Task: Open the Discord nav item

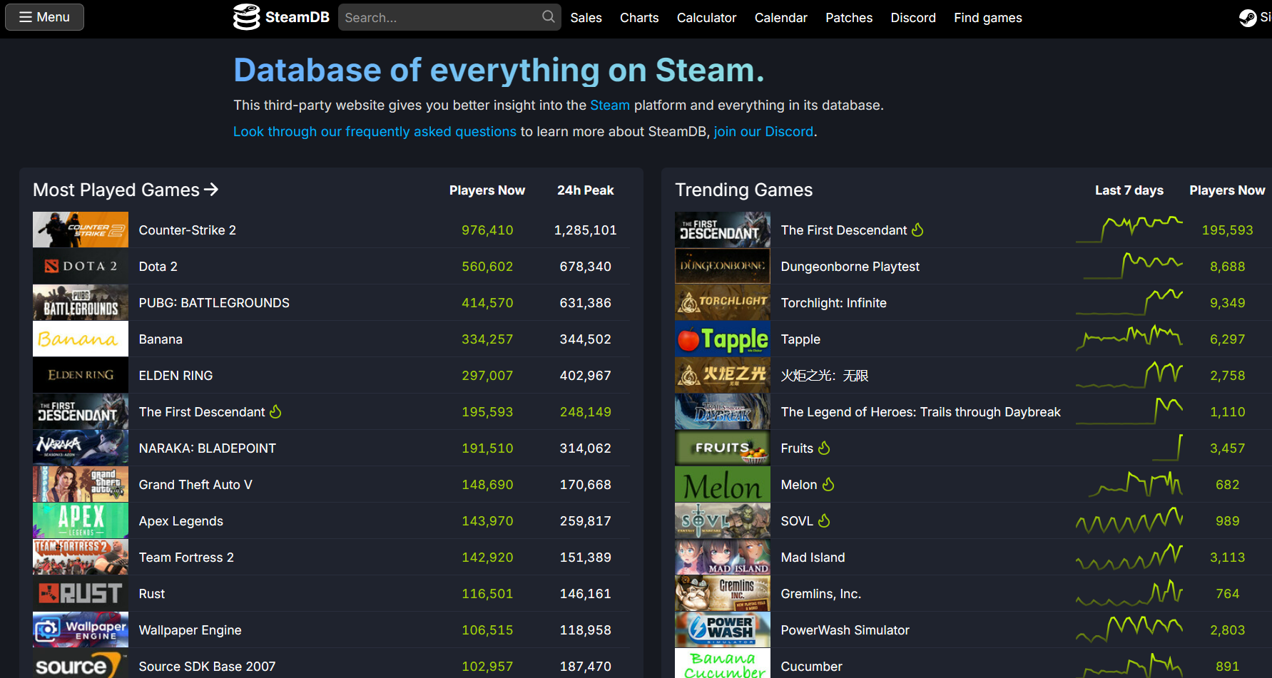Action: [x=913, y=18]
